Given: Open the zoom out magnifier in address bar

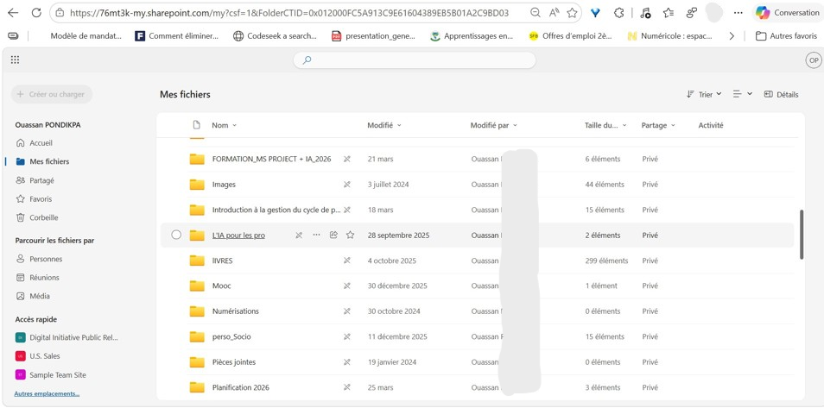Looking at the screenshot, I should click(535, 13).
